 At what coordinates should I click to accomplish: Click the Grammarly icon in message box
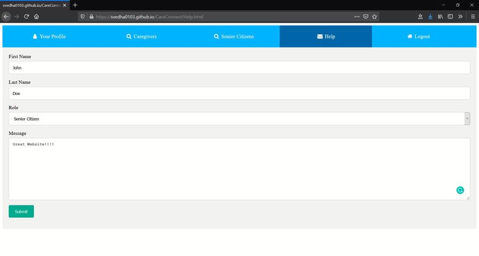(460, 190)
